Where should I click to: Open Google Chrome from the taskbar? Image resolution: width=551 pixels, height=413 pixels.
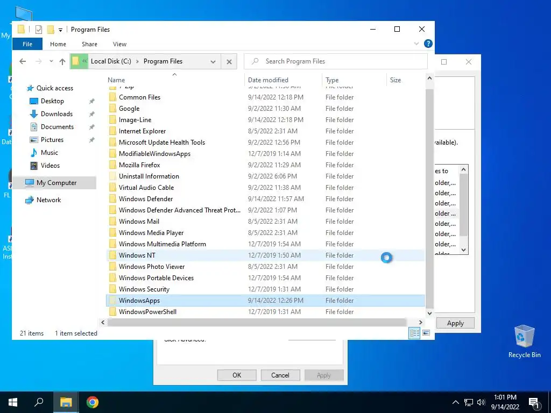pyautogui.click(x=93, y=402)
